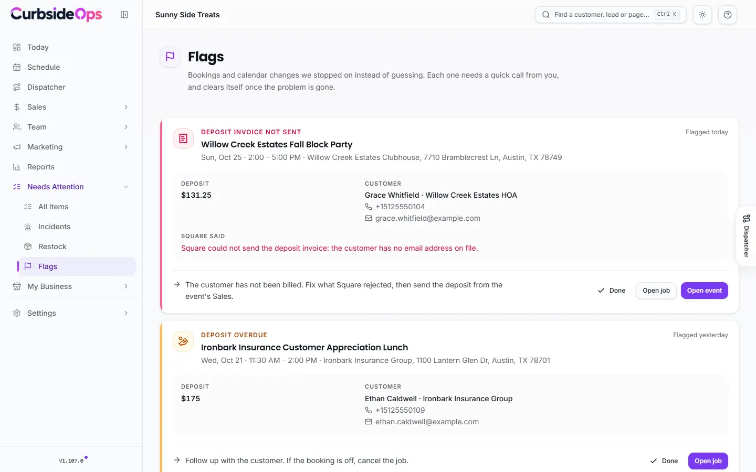756x472 pixels.
Task: Click Willow Creek Estates Fall Block Party title
Action: point(277,144)
